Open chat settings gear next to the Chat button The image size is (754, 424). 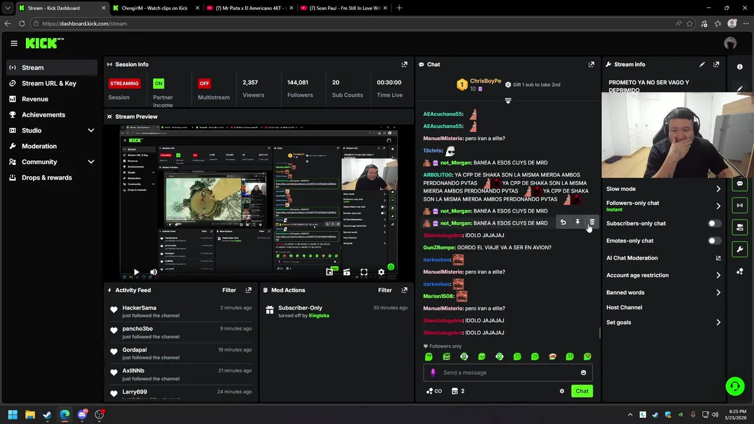click(x=561, y=391)
